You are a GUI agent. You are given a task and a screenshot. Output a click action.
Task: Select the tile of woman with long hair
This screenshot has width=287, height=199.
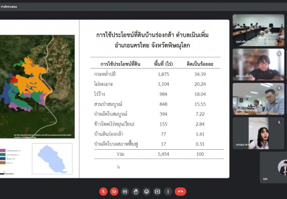click(x=258, y=133)
